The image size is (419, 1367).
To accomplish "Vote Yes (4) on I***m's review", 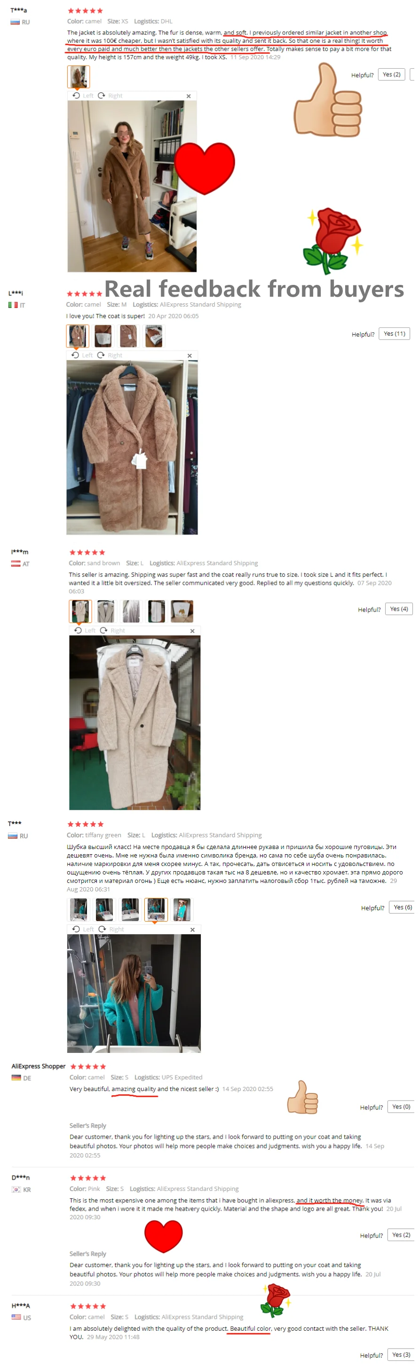I will point(399,609).
